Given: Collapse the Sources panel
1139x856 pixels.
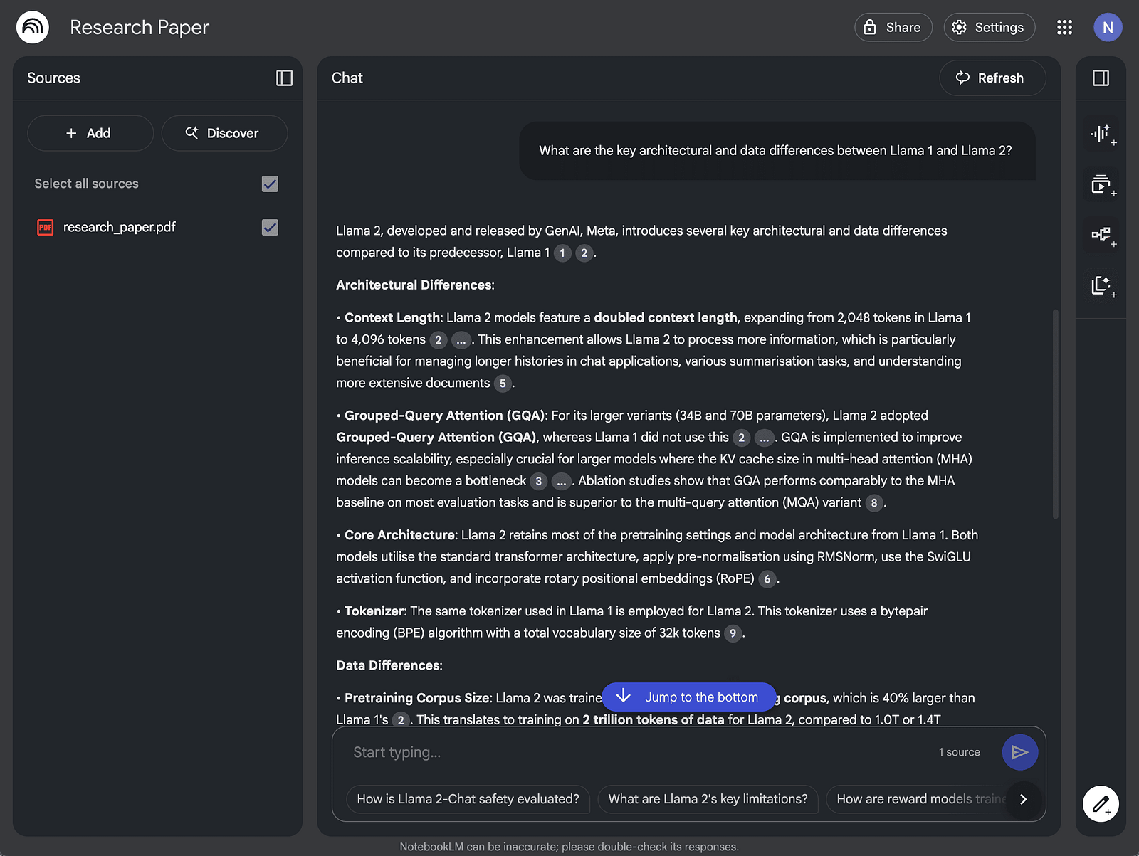Looking at the screenshot, I should coord(284,78).
